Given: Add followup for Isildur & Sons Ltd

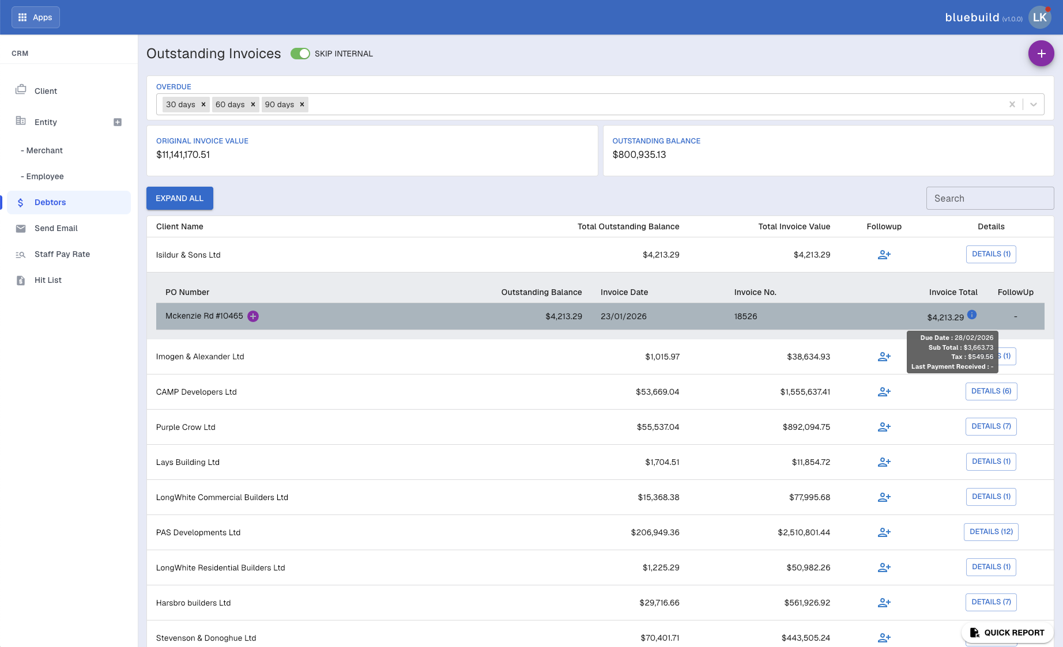Looking at the screenshot, I should click(x=884, y=255).
